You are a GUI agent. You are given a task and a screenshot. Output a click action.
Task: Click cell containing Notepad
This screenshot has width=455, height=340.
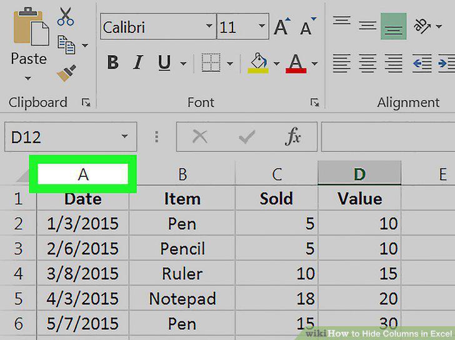click(x=182, y=299)
